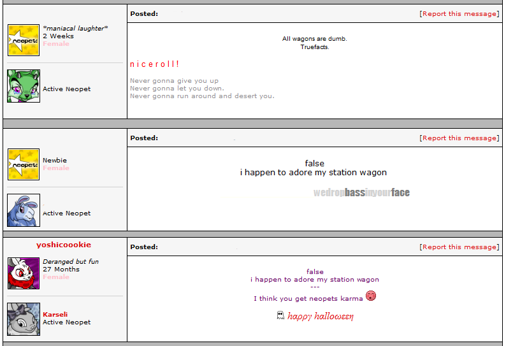Click the '*maniacal laughter*' user title
The height and width of the screenshot is (346, 506).
75,29
